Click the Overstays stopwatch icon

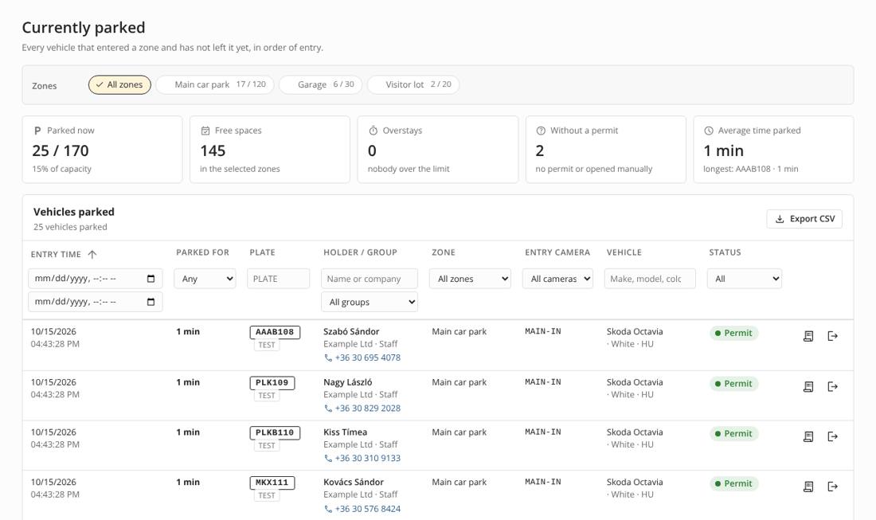(x=373, y=130)
